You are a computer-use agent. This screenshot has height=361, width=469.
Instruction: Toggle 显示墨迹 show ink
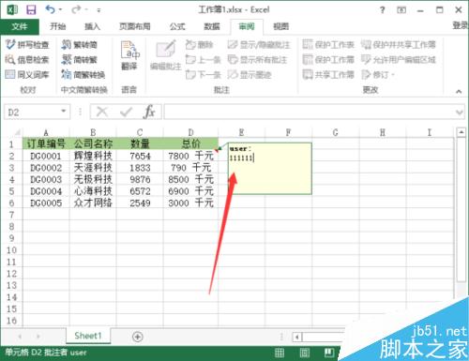click(x=250, y=74)
